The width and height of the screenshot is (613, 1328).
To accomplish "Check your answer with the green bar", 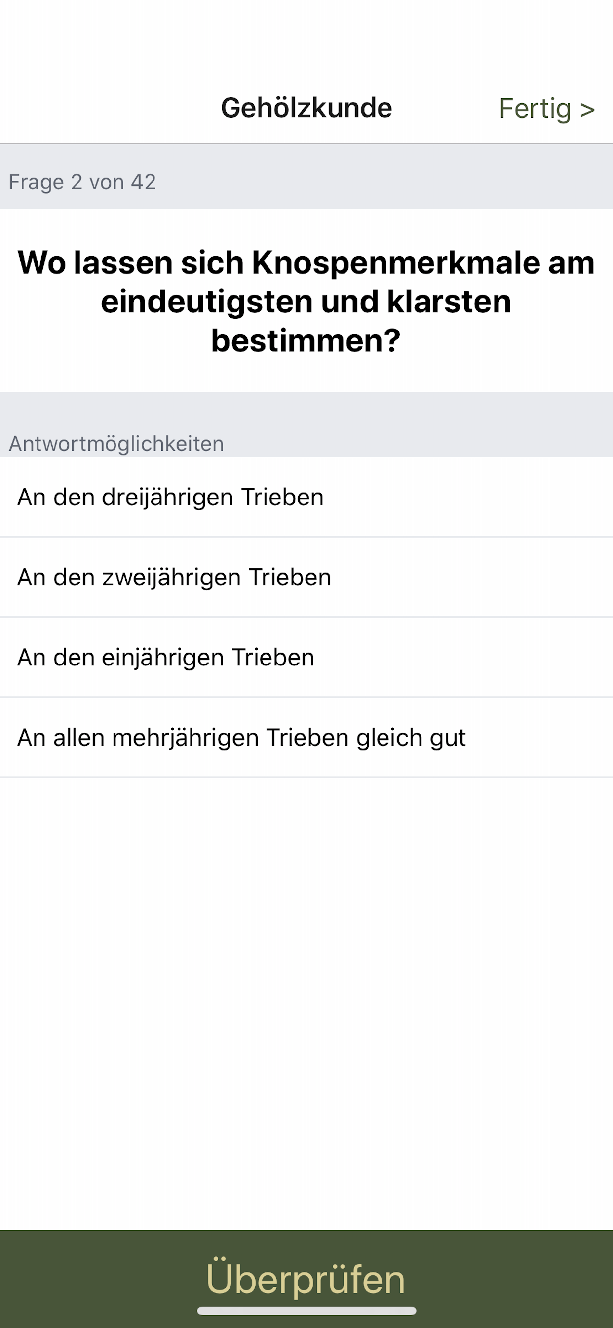I will (306, 1279).
